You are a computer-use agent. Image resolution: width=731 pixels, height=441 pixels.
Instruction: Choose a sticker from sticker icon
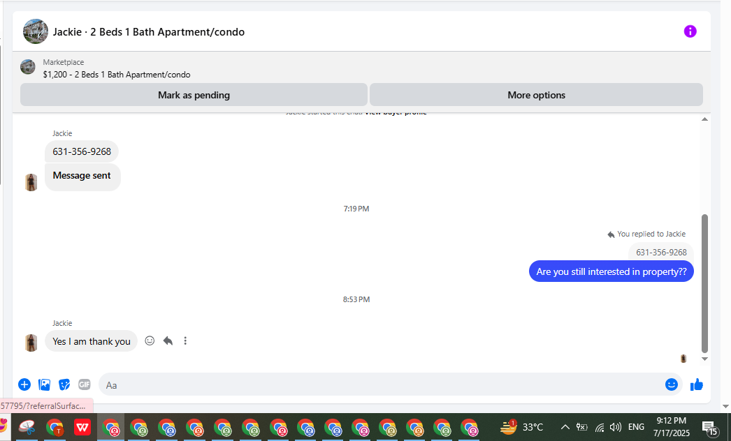pos(64,384)
